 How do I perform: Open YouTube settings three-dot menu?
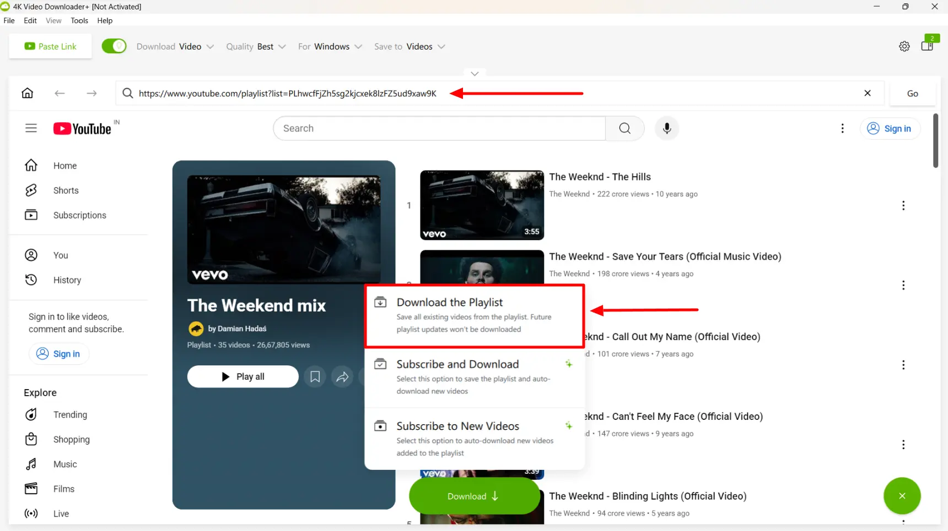tap(842, 128)
